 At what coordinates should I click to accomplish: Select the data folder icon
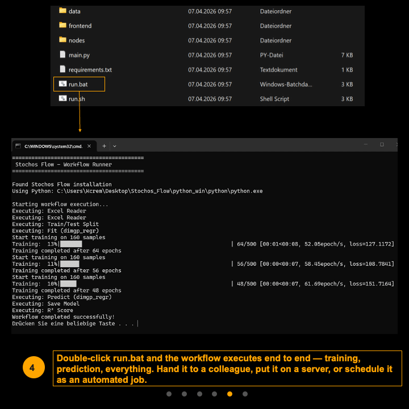pos(62,10)
